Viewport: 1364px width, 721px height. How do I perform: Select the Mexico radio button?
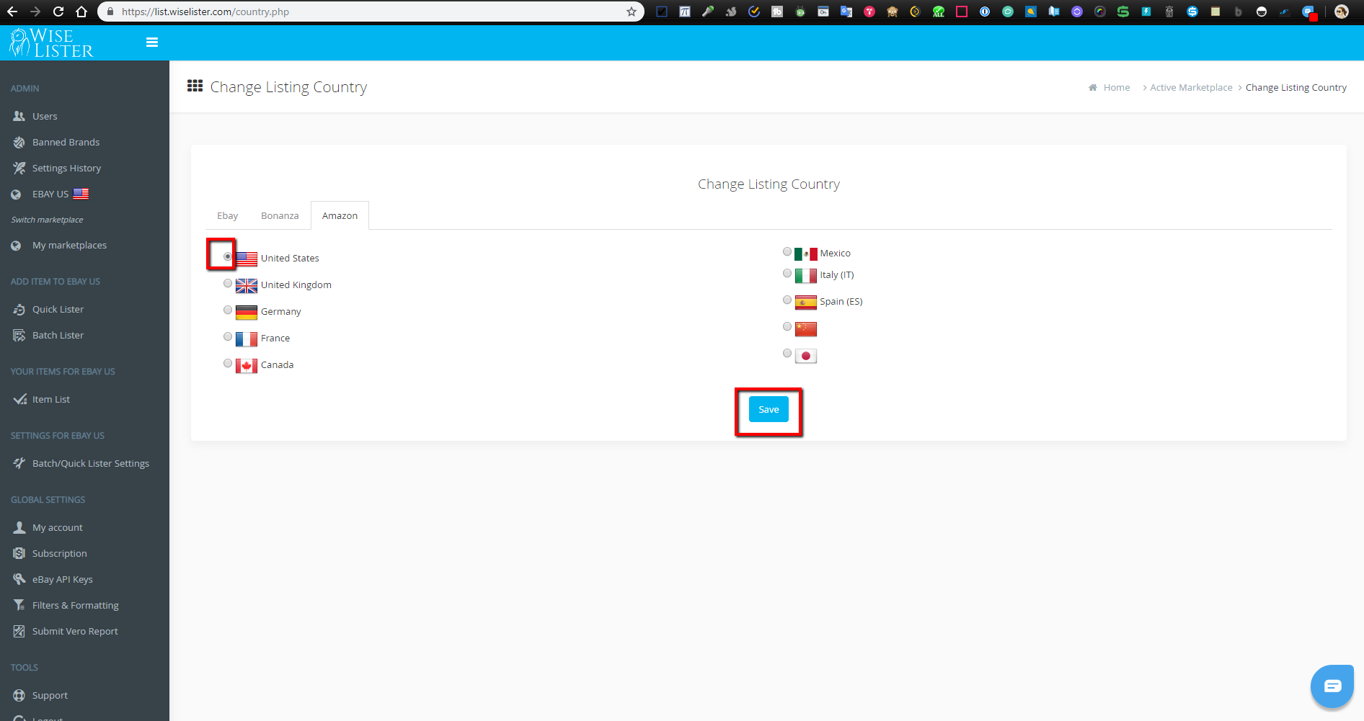[x=787, y=251]
